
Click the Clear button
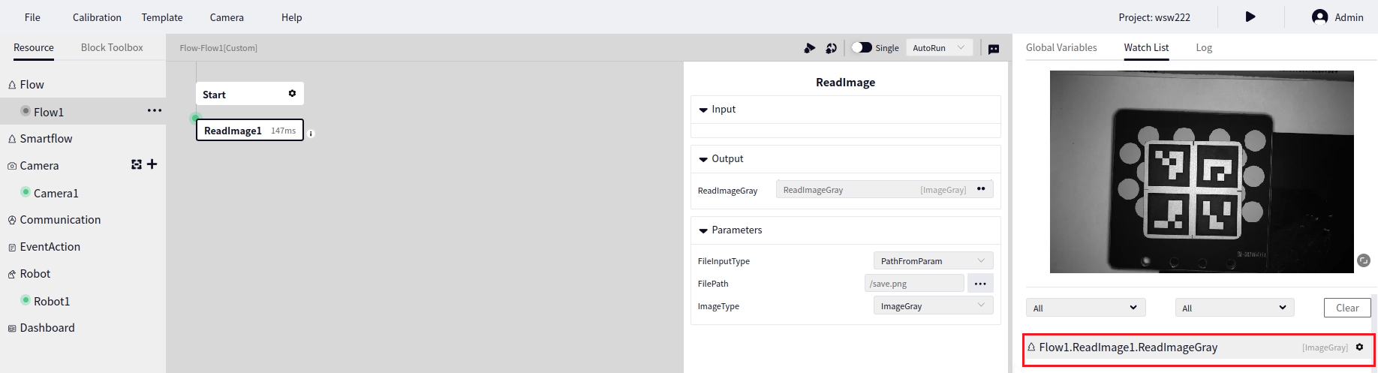tap(1347, 308)
